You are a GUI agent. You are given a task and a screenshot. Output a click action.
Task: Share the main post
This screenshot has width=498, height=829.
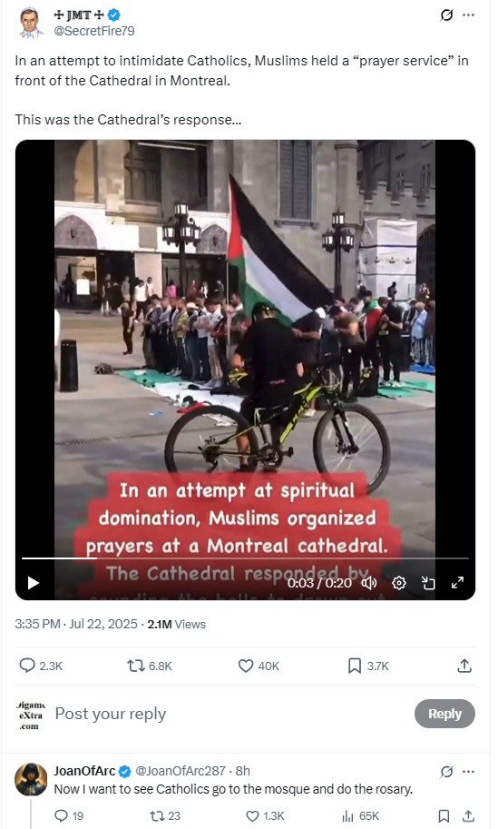point(464,666)
